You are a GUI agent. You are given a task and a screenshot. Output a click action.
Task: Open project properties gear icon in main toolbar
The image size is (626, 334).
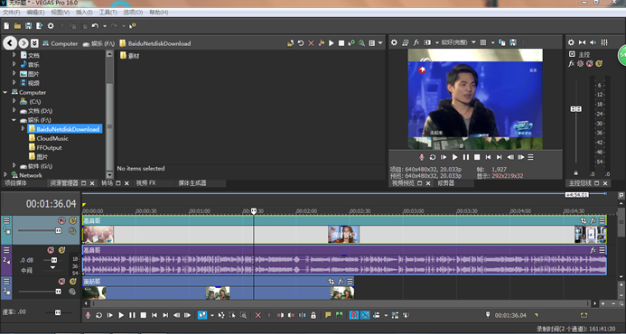click(51, 26)
